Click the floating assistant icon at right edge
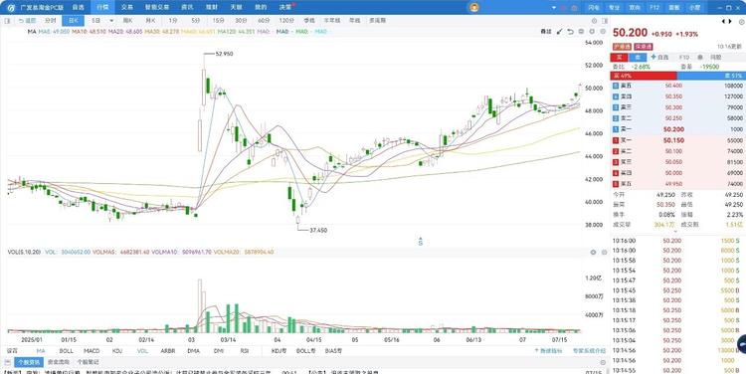Screen dimensions: 746x374 pyautogui.click(x=741, y=344)
